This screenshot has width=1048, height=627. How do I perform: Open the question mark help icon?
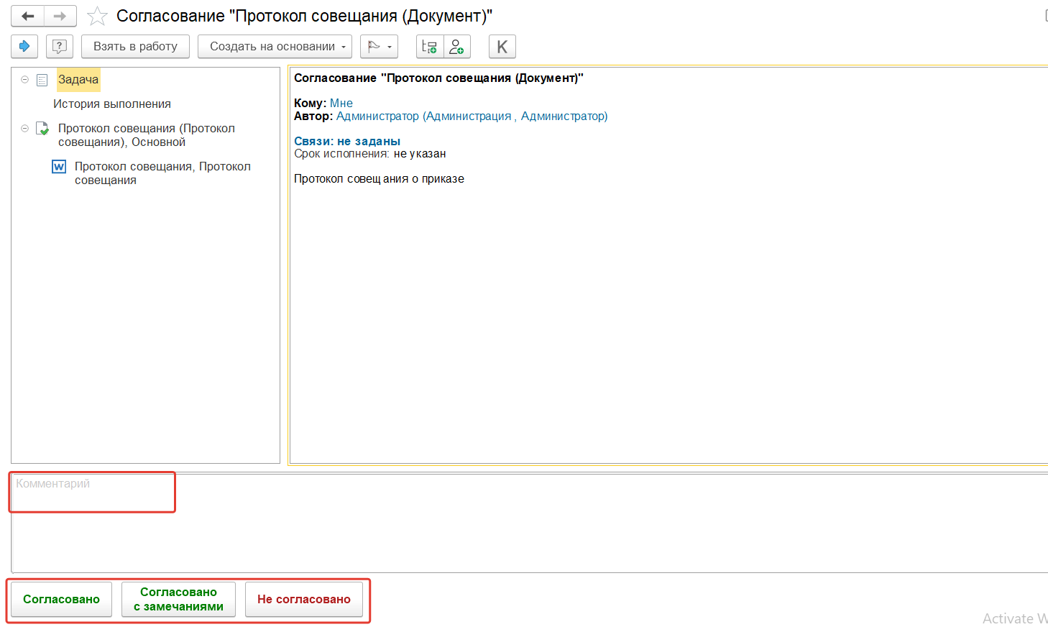(x=60, y=47)
